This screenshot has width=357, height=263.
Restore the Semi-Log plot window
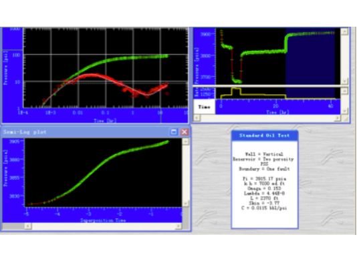tap(174, 132)
